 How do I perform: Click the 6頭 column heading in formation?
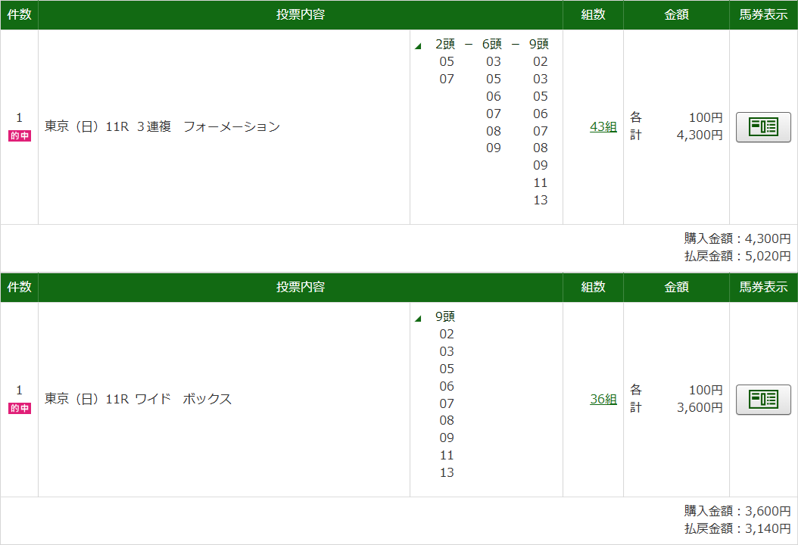pos(492,44)
